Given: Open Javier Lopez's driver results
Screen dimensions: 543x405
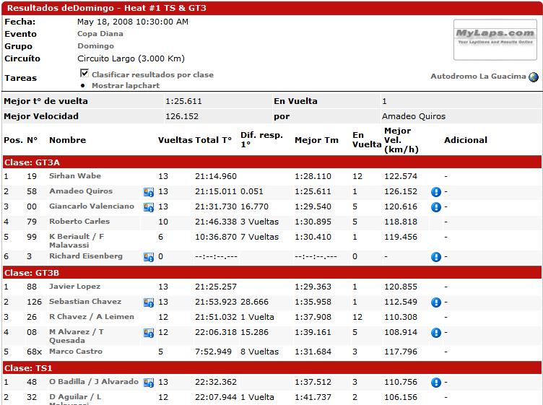Looking at the screenshot, I should click(x=74, y=287).
